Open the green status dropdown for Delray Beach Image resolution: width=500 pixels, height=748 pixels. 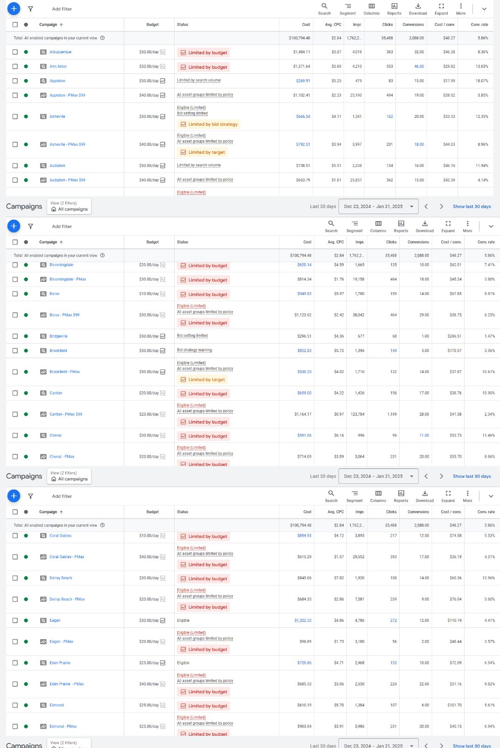26,578
